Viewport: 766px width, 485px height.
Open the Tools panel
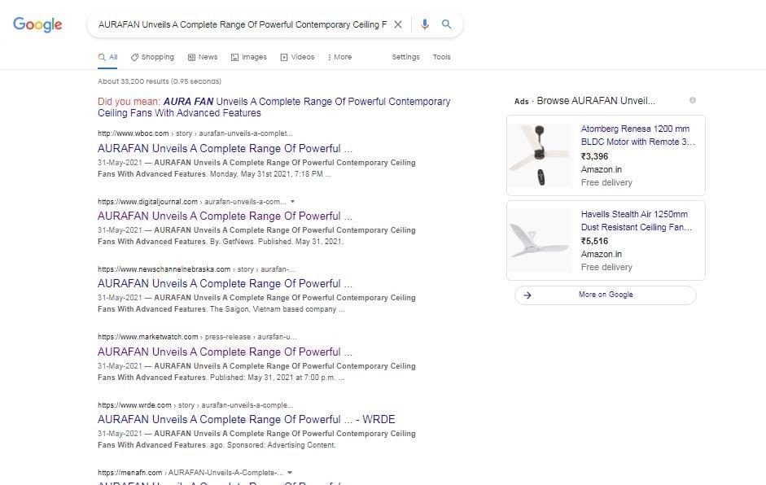tap(441, 56)
